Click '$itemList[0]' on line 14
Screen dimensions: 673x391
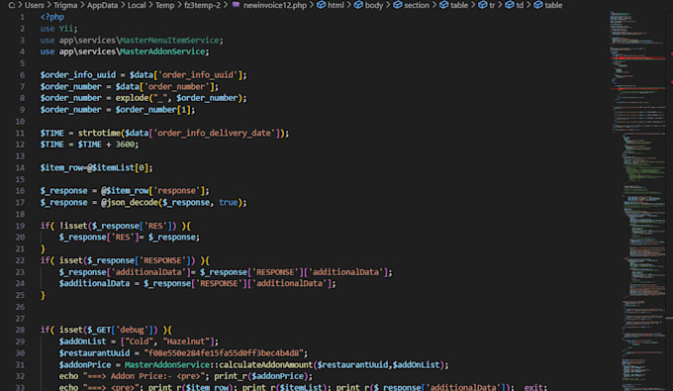pos(121,168)
